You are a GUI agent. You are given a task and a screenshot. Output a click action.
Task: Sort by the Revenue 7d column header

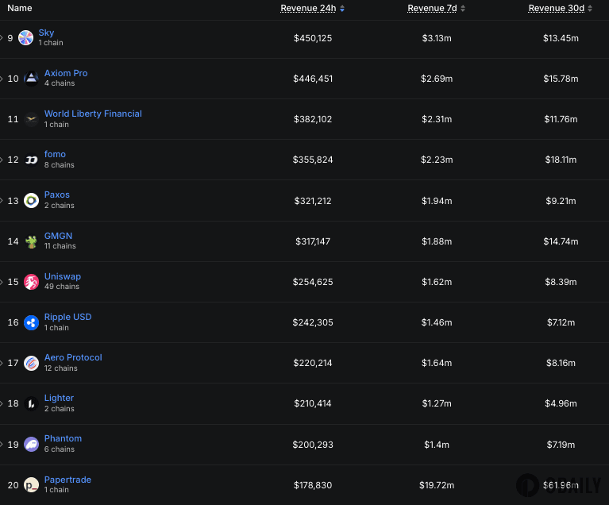[432, 8]
